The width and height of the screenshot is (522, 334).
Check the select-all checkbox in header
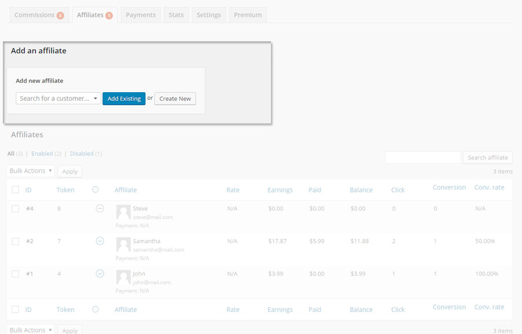pyautogui.click(x=16, y=190)
